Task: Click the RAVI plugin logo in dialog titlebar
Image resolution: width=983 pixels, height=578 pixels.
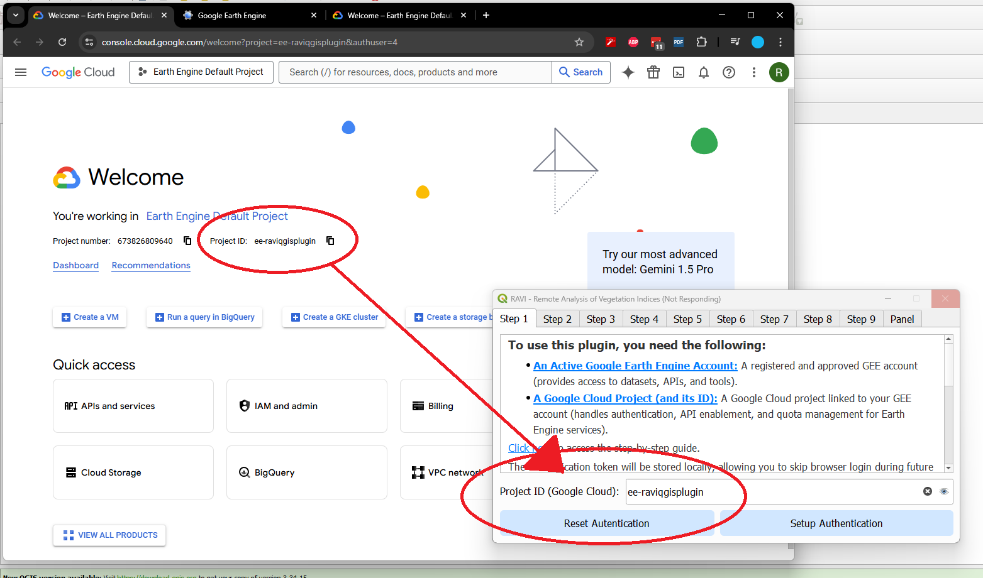Action: click(501, 298)
